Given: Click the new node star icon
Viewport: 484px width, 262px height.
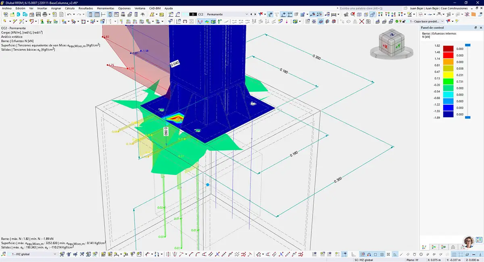Looking at the screenshot, I should [x=4, y=21].
